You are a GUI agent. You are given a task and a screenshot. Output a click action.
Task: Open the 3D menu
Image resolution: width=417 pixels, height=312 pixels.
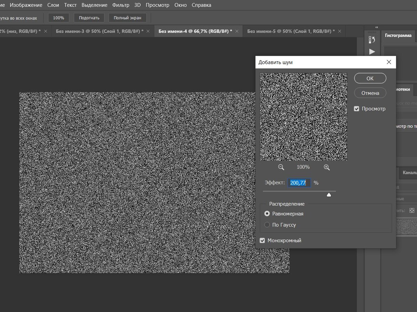(x=138, y=5)
